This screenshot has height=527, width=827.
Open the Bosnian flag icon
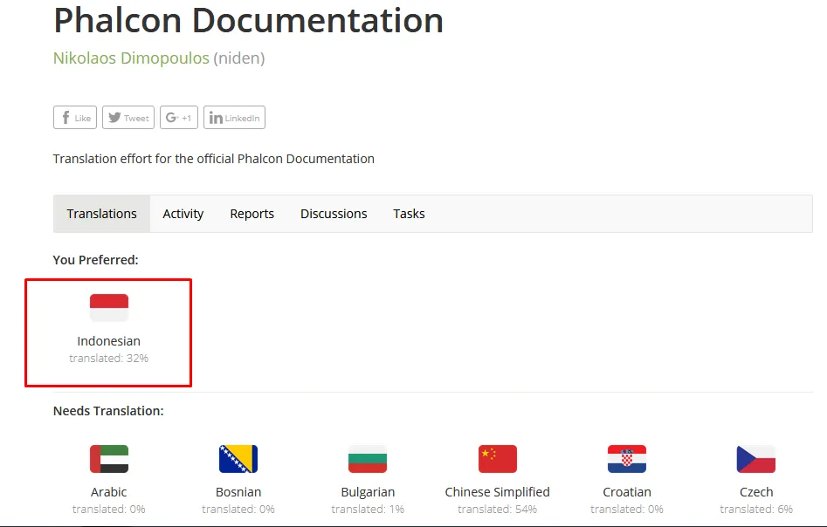pyautogui.click(x=238, y=459)
